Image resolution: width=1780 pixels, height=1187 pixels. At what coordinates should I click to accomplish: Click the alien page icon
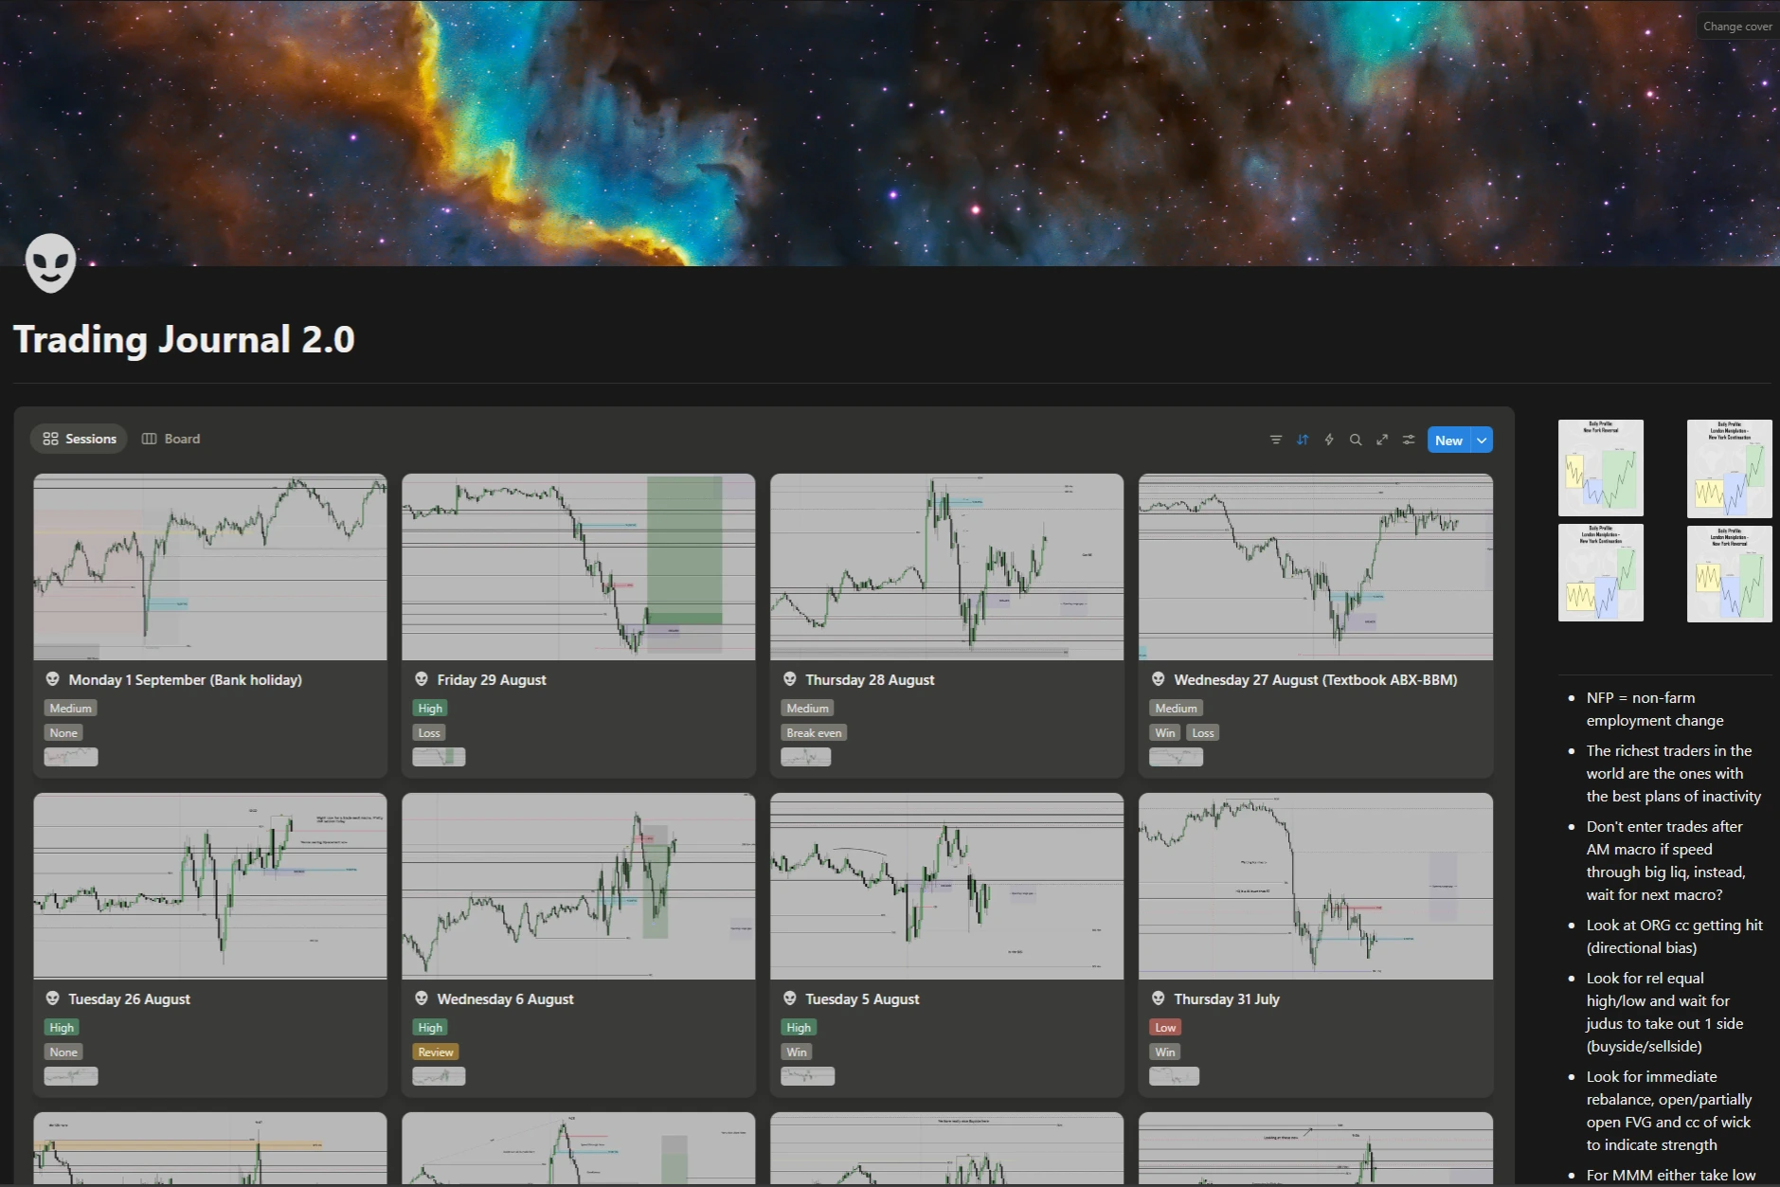(50, 262)
